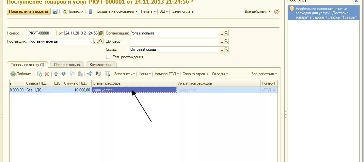The width and height of the screenshot is (364, 162).
Task: Save the document with the diskette icon
Action: coord(55,11)
